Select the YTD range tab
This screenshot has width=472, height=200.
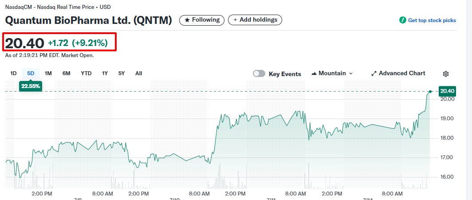tap(86, 73)
